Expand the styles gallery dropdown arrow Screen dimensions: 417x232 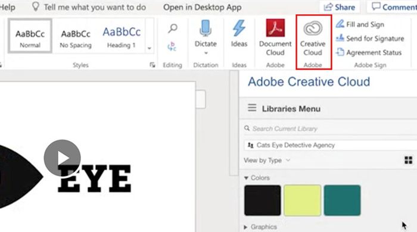click(x=150, y=48)
